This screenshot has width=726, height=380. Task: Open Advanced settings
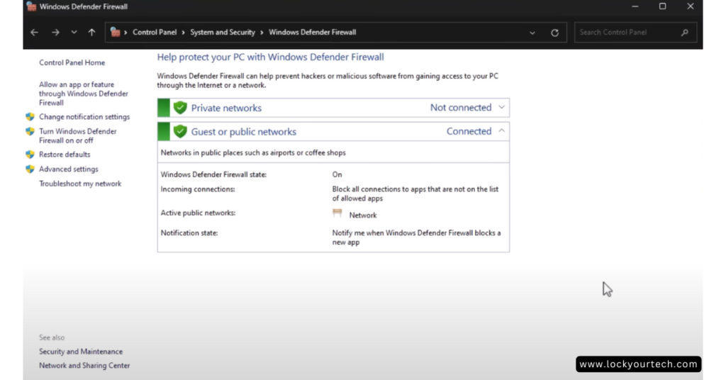pos(69,169)
